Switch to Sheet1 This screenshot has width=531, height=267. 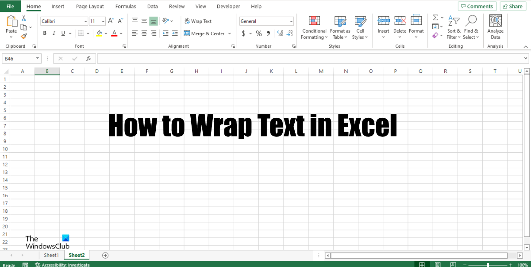[51, 255]
